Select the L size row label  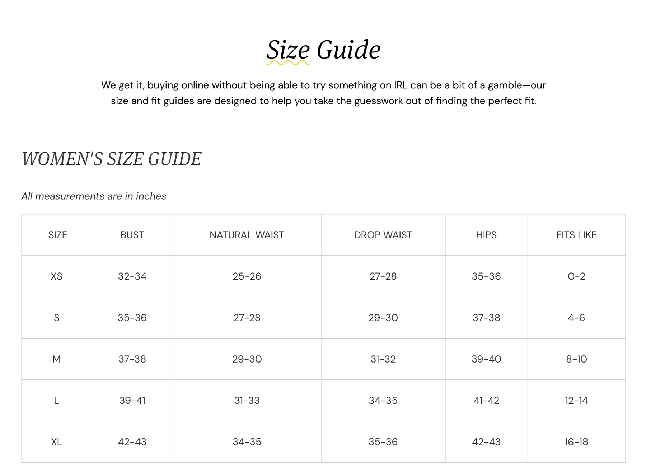click(x=57, y=400)
